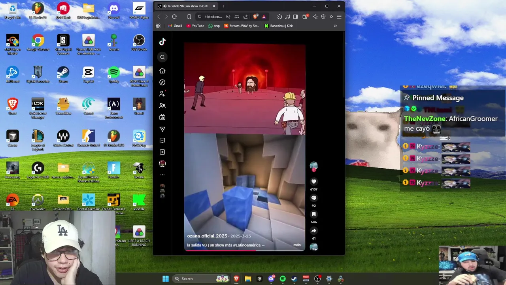Screen dimensions: 506x285
Task: Bookmark this page in Brave toolbar
Action: [x=189, y=17]
